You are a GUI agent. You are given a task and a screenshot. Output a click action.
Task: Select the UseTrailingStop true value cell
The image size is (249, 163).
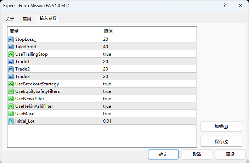coord(149,54)
